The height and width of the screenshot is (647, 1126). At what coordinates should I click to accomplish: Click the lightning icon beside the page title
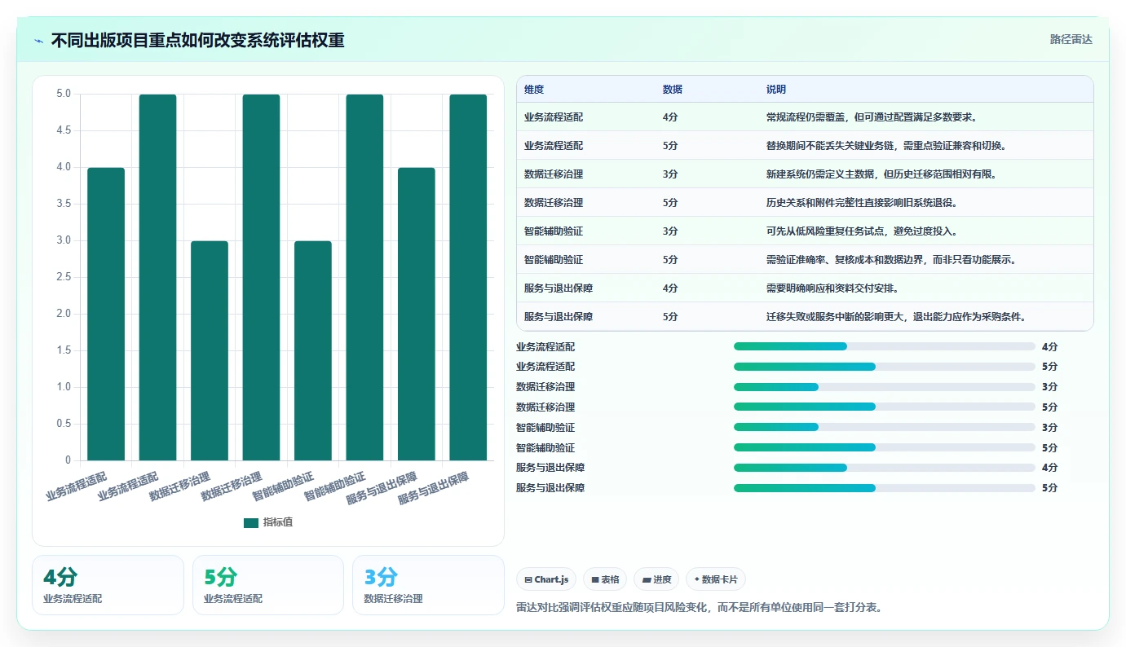pos(39,41)
